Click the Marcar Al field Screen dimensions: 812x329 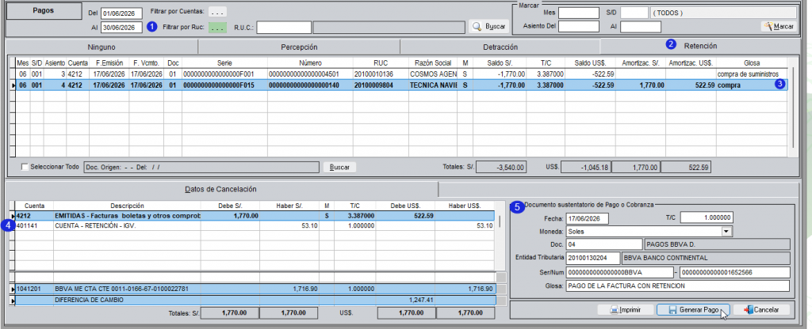pos(641,26)
